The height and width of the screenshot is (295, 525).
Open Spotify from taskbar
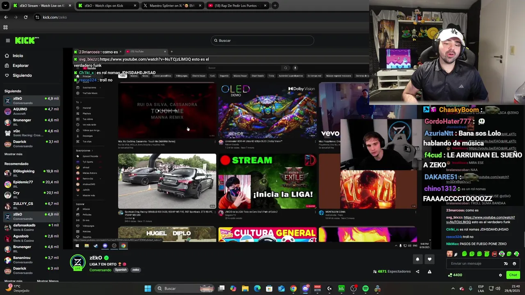point(365,288)
